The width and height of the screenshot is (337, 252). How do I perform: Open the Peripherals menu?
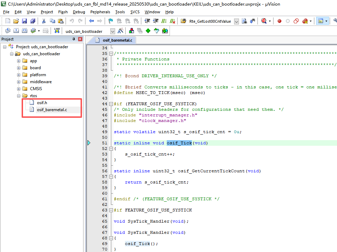(x=100, y=12)
